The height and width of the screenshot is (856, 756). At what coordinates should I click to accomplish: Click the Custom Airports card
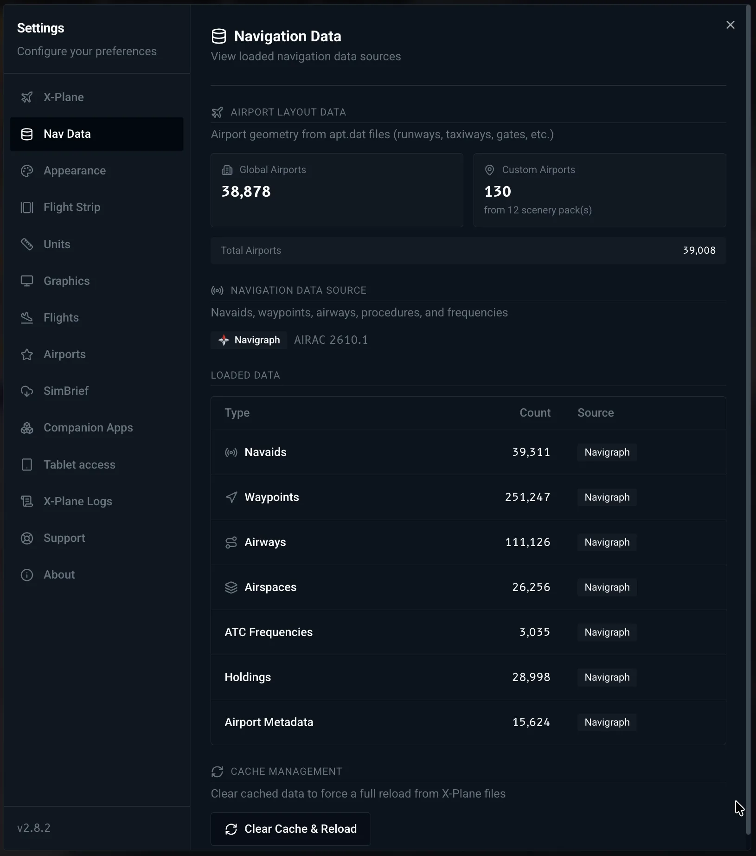pyautogui.click(x=600, y=190)
